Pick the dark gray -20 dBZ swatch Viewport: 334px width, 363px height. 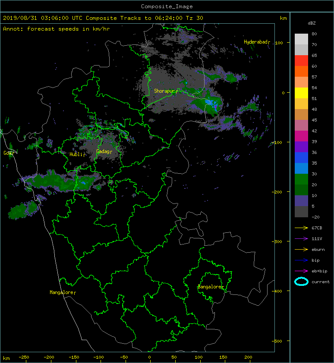(301, 211)
